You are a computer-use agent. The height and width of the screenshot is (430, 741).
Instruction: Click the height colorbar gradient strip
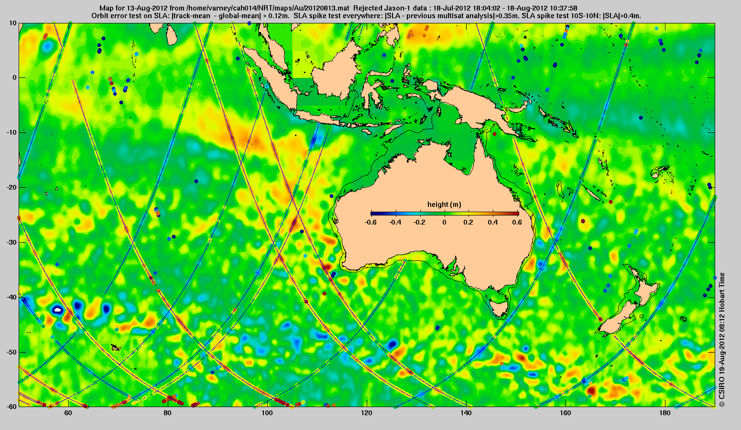[444, 214]
